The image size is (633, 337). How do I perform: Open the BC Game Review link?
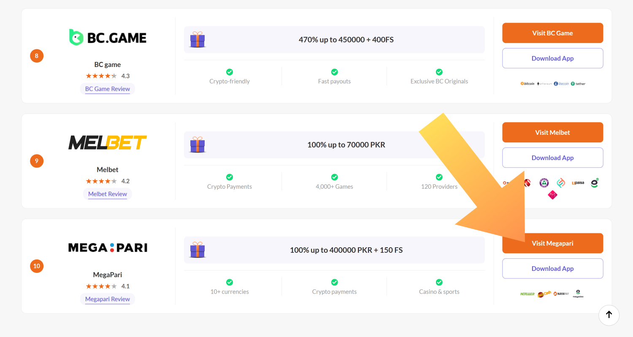point(108,89)
